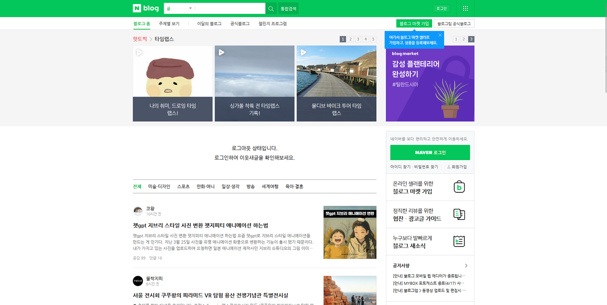The height and width of the screenshot is (305, 607).
Task: Click the 로그인 button in header
Action: (x=441, y=8)
